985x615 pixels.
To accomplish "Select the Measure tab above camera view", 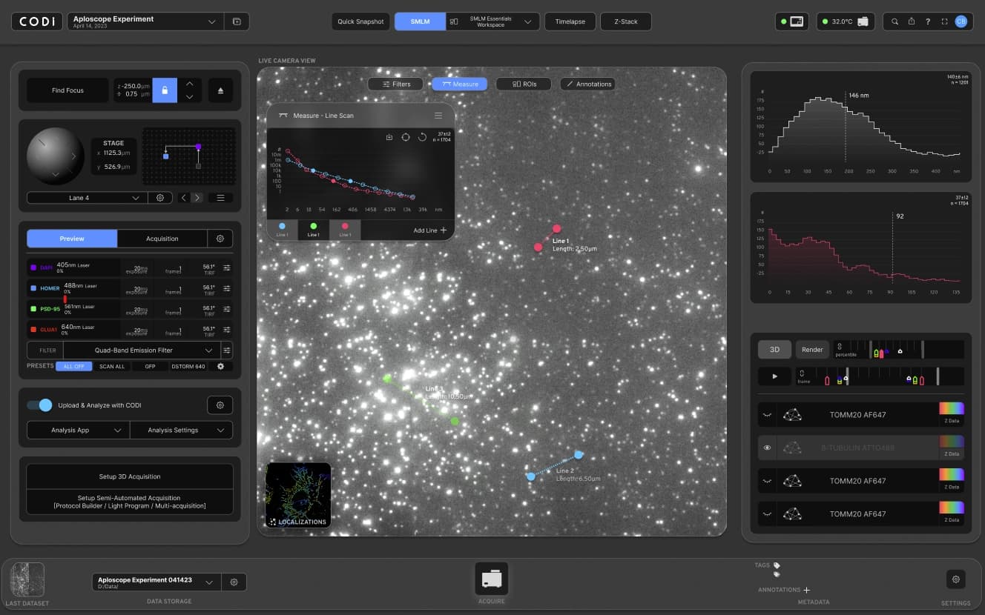I will coord(460,84).
